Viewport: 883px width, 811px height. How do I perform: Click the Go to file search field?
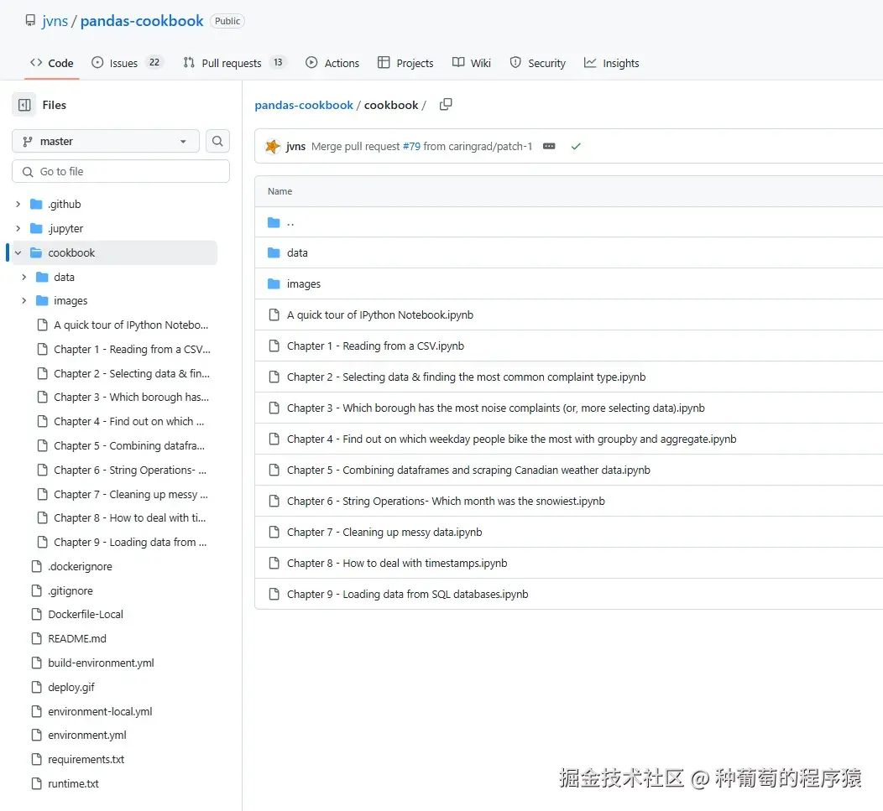click(x=121, y=171)
